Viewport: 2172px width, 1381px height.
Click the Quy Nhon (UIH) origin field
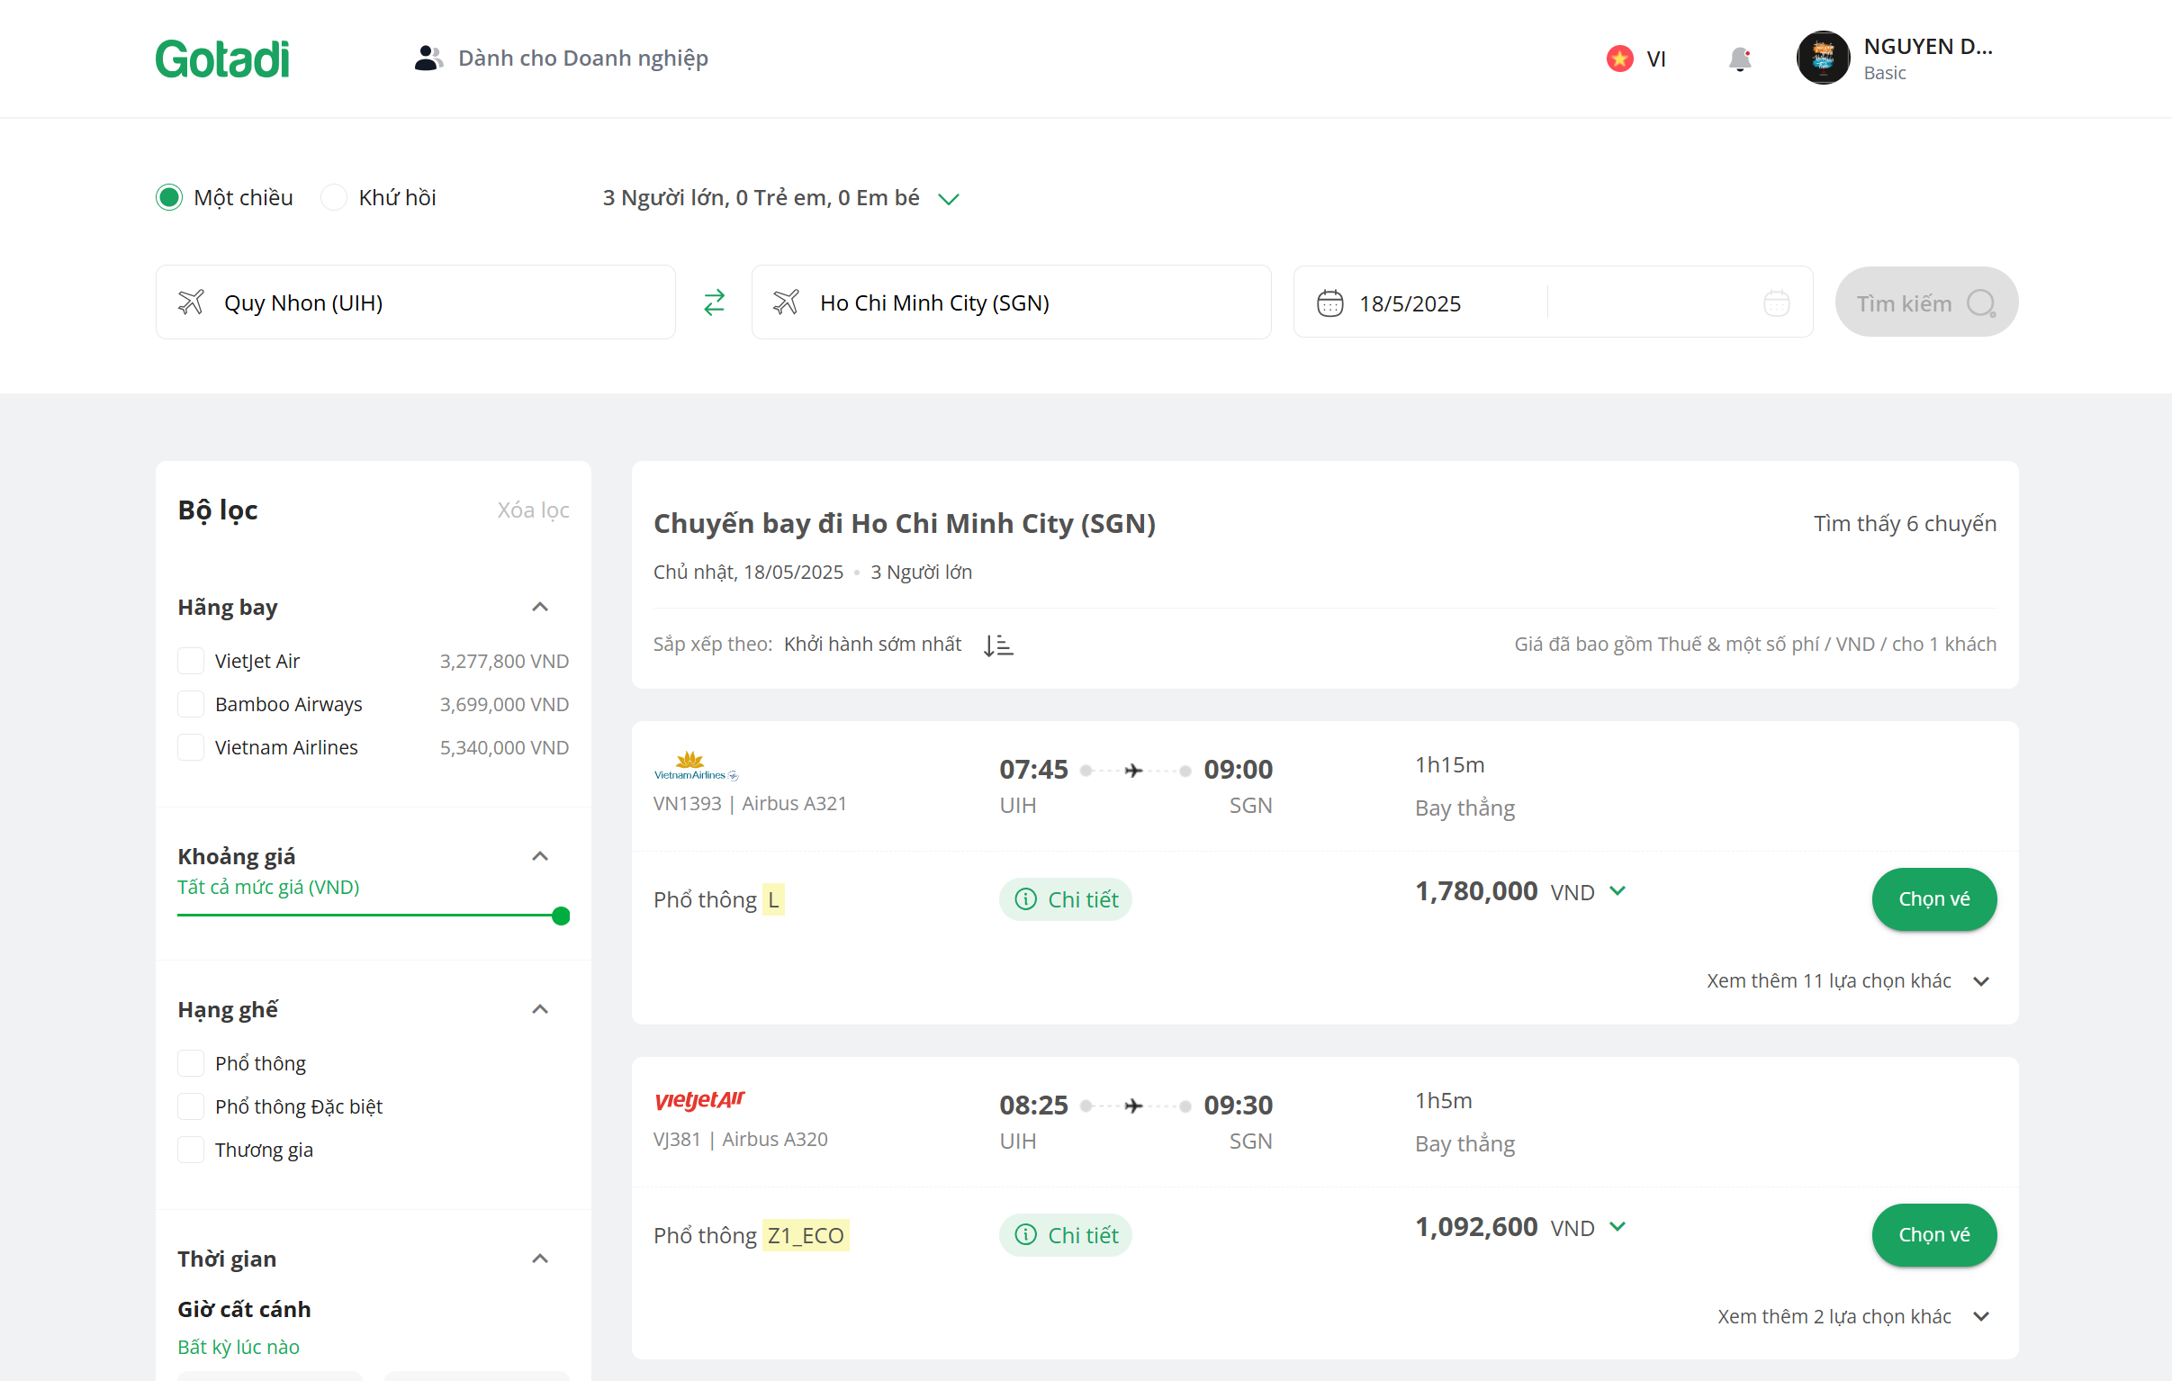pos(415,303)
